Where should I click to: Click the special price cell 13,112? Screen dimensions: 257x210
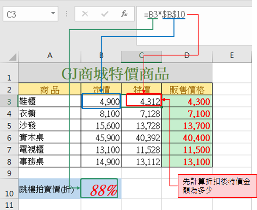[142, 162]
